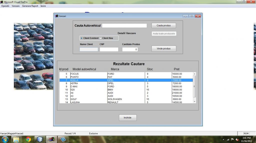Launch Windows Explorer from taskbar

tap(16, 139)
